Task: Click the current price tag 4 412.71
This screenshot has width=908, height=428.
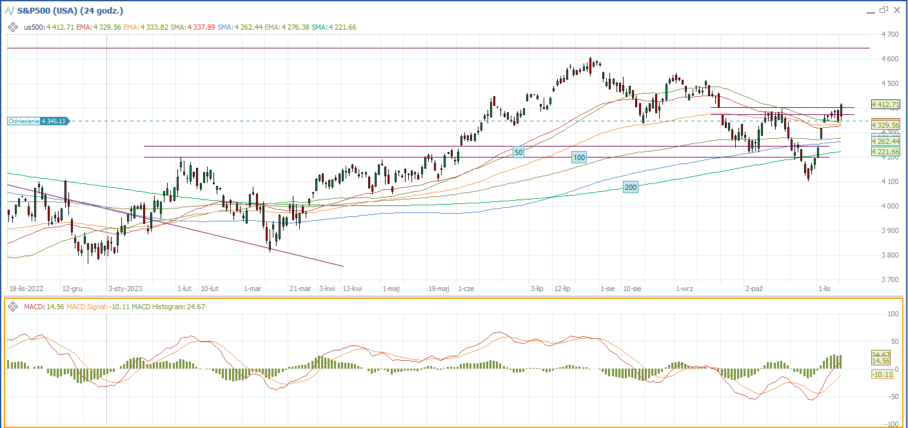Action: tap(885, 104)
